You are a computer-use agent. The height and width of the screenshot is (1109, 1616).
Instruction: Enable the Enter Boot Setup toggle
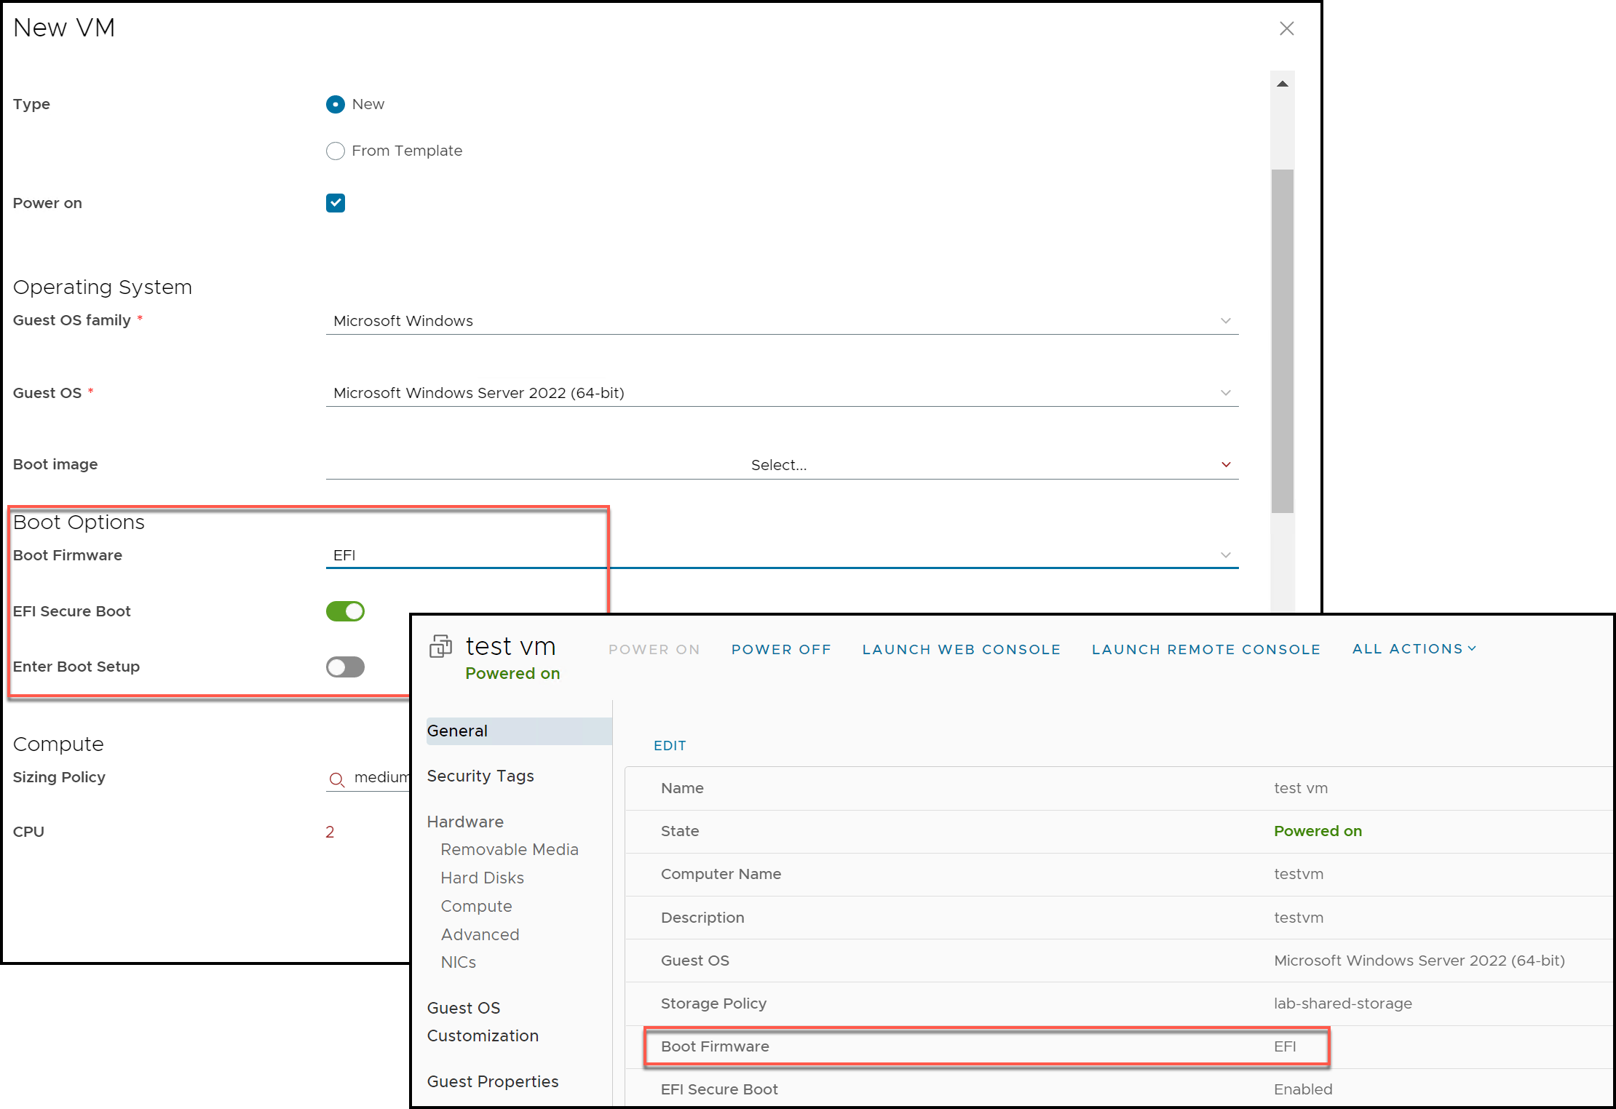pos(345,667)
